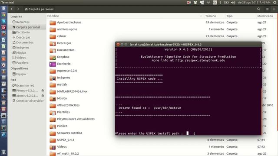Open the Terminal icon in the launcher

(x=3, y=116)
